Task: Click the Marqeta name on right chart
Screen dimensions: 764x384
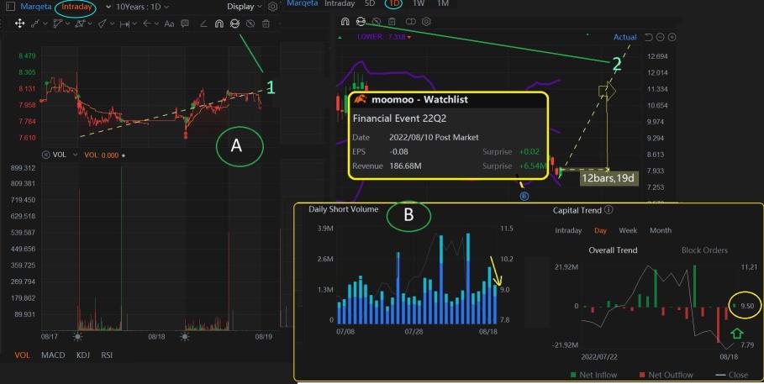Action: [x=302, y=3]
